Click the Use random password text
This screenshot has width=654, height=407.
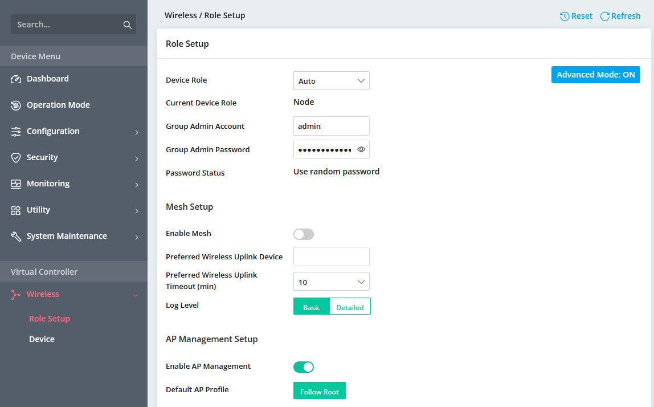(x=336, y=172)
